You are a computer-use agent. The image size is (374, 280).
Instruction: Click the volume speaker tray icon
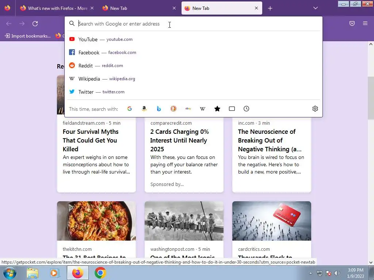(337, 273)
